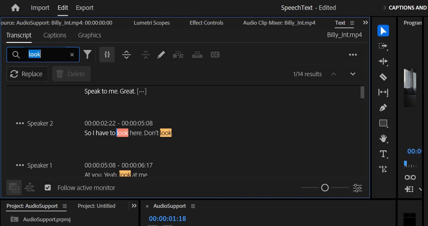This screenshot has height=226, width=428.
Task: Close the AudioSupport timeline tab
Action: 147,206
